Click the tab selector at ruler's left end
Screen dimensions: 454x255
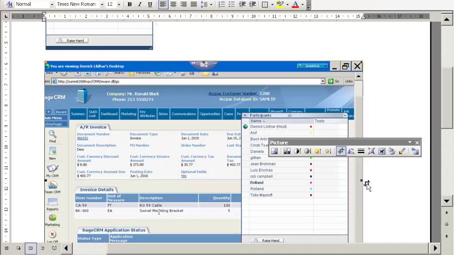(x=6, y=16)
